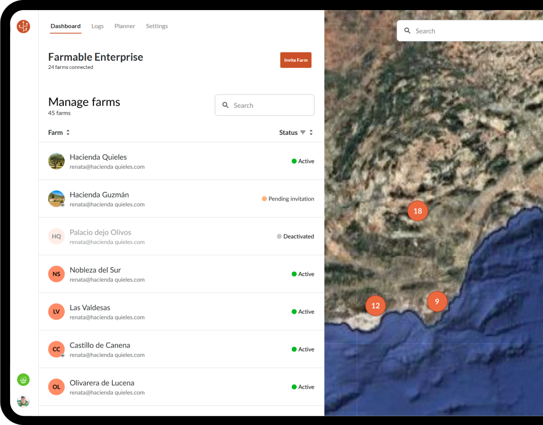Click the Status column header label
The image size is (543, 425).
point(288,132)
